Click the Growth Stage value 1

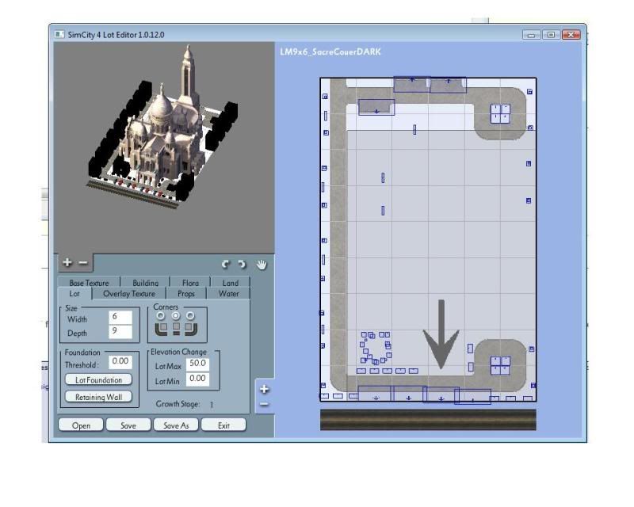coord(212,404)
